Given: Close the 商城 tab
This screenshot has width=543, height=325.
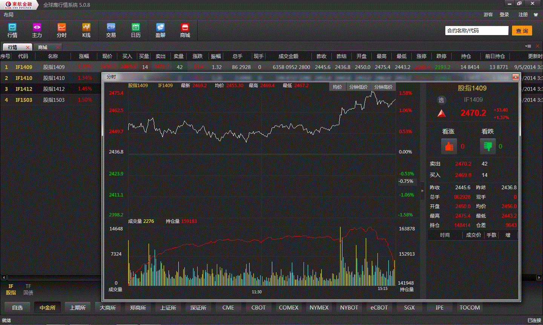Looking at the screenshot, I should (58, 48).
